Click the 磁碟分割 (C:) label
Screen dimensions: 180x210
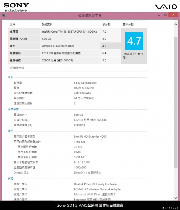click(21, 120)
